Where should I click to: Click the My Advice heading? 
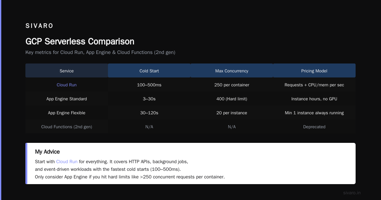[47, 152]
